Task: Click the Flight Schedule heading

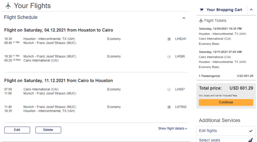Action: pos(21,17)
